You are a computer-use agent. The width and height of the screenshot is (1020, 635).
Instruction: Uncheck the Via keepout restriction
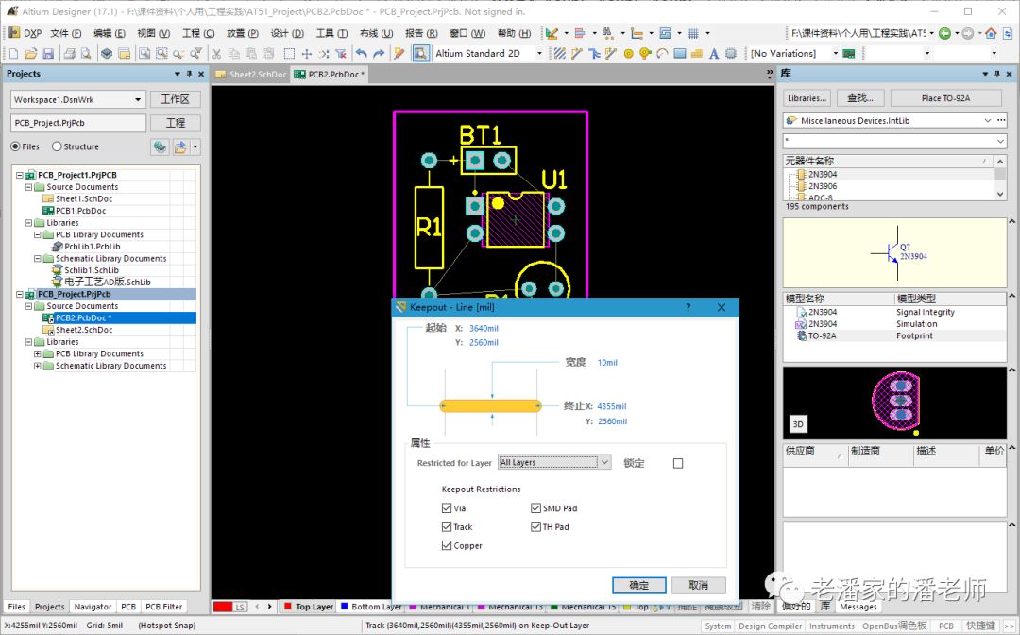point(447,508)
